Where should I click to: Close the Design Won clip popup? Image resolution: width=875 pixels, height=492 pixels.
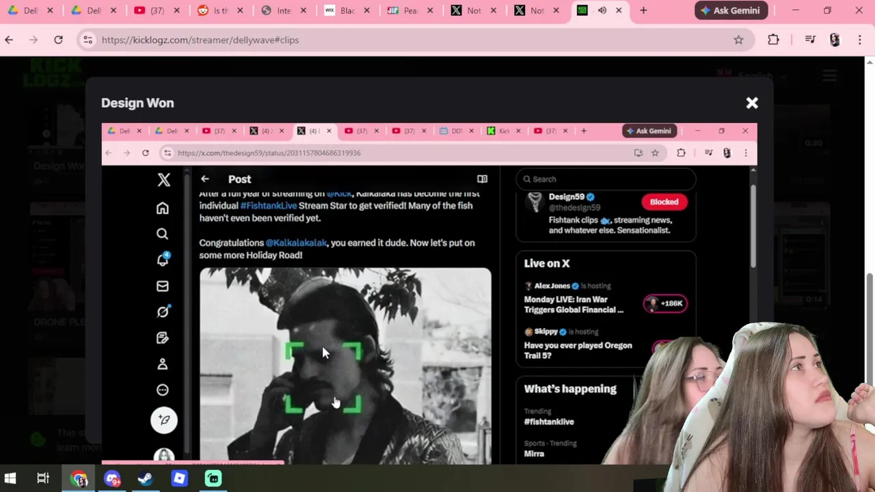(x=752, y=103)
